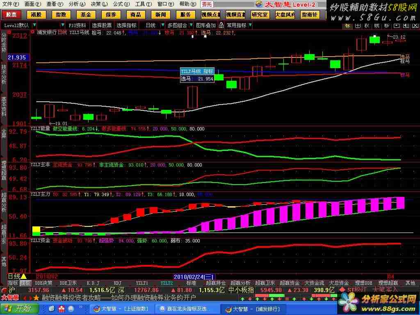Screen dimensions: 420x315
Task: Click the small red icon left of 沪 index
Action: 4,290
